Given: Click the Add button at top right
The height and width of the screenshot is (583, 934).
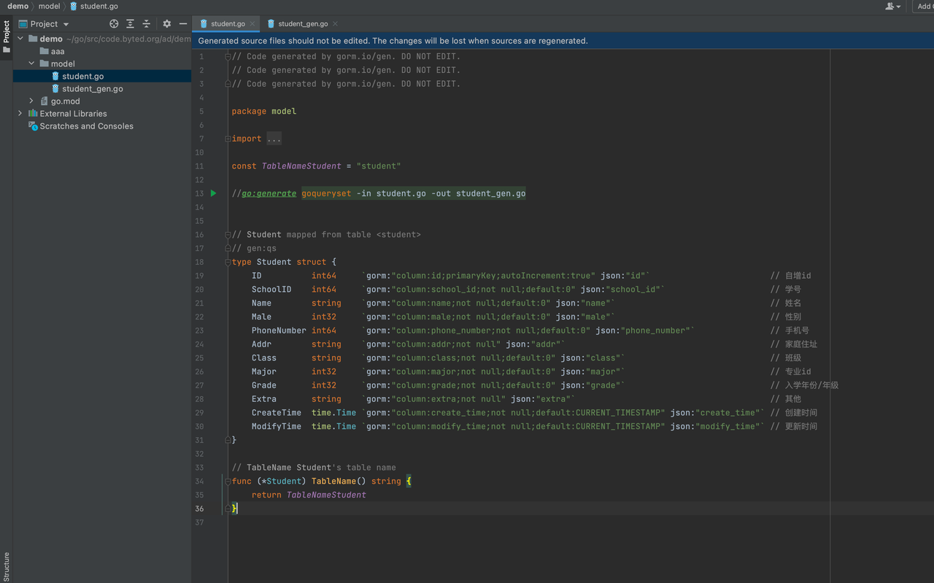Looking at the screenshot, I should coord(924,6).
